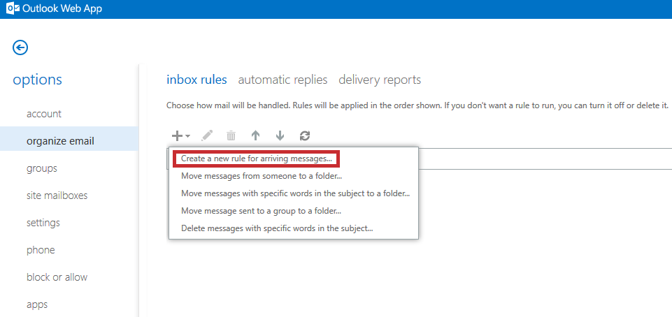The height and width of the screenshot is (317, 672).
Task: Switch to the automatic replies tab
Action: 283,80
